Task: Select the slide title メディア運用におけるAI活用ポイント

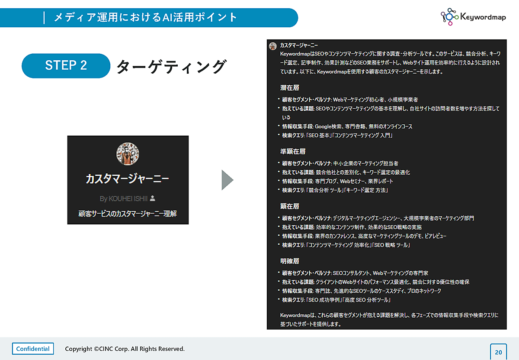Action: [x=146, y=17]
